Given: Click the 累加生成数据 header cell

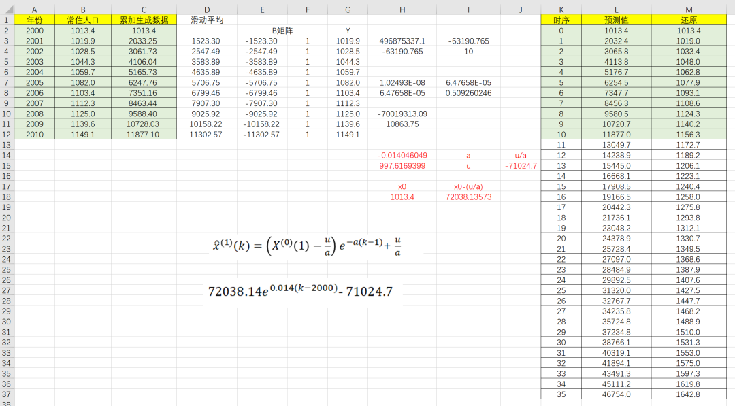Looking at the screenshot, I should [144, 20].
